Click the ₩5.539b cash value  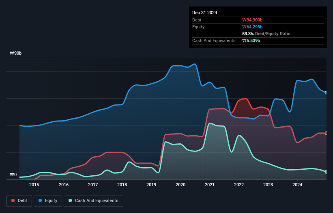pos(251,40)
